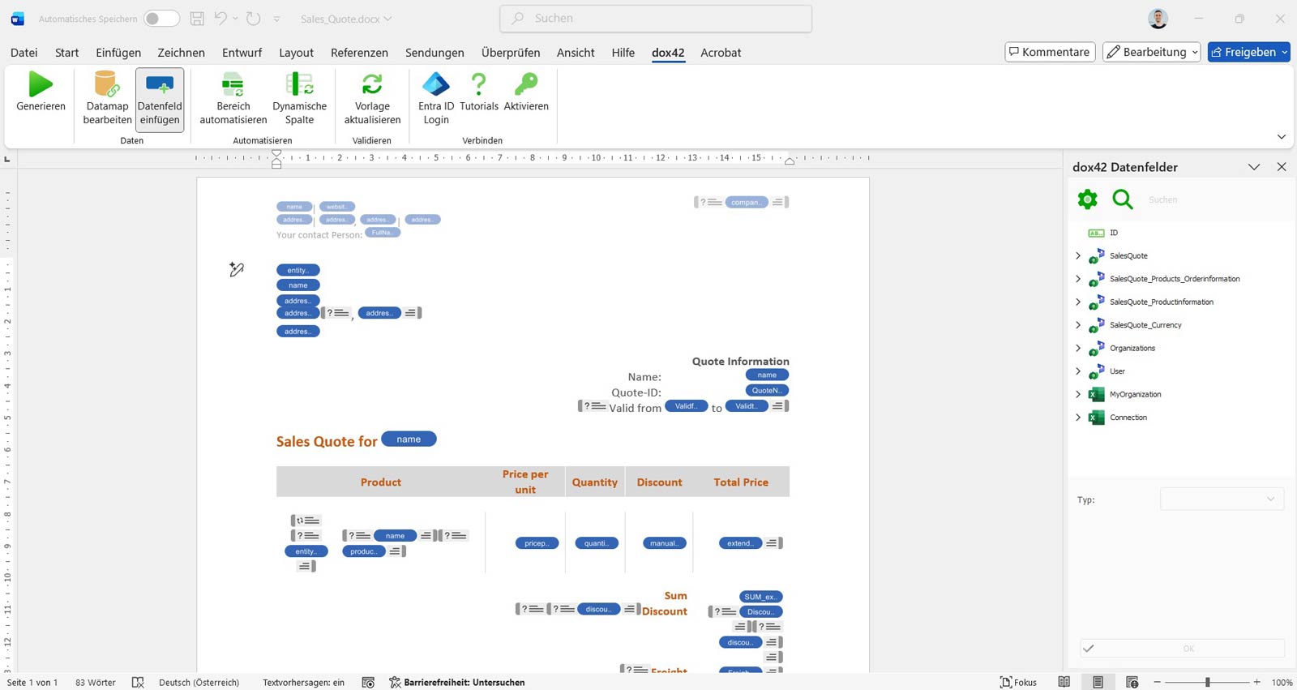Click Barrierefreiheit: Untersuchen status

[x=457, y=683]
